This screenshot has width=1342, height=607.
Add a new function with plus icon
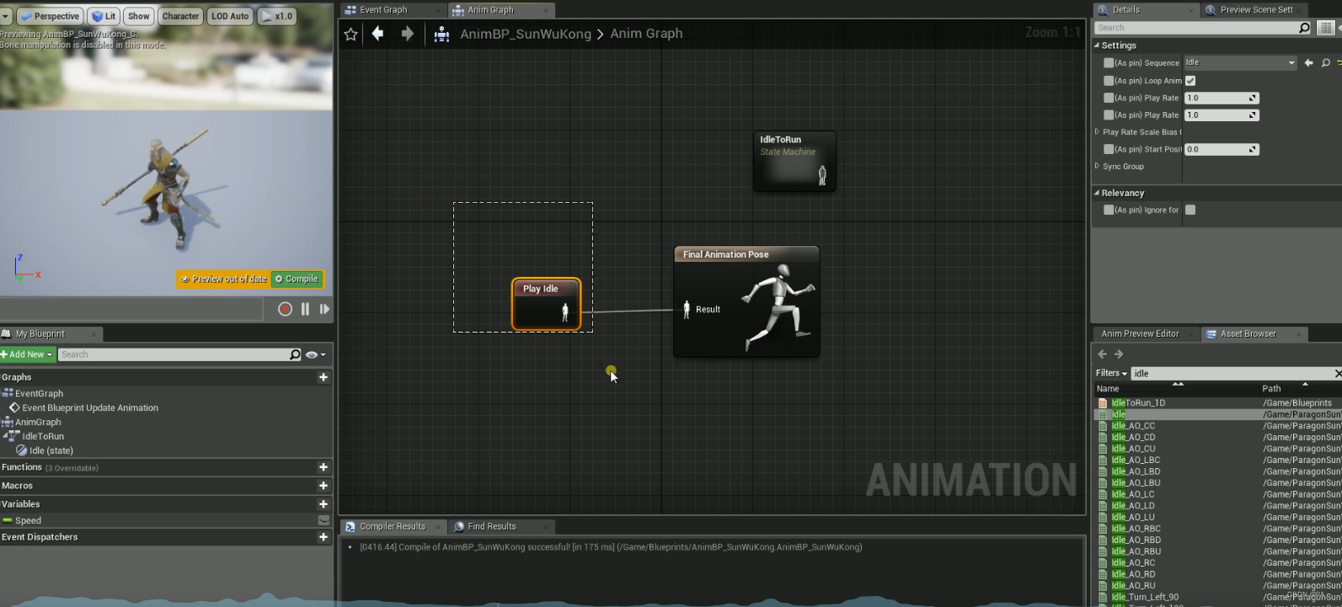click(323, 467)
